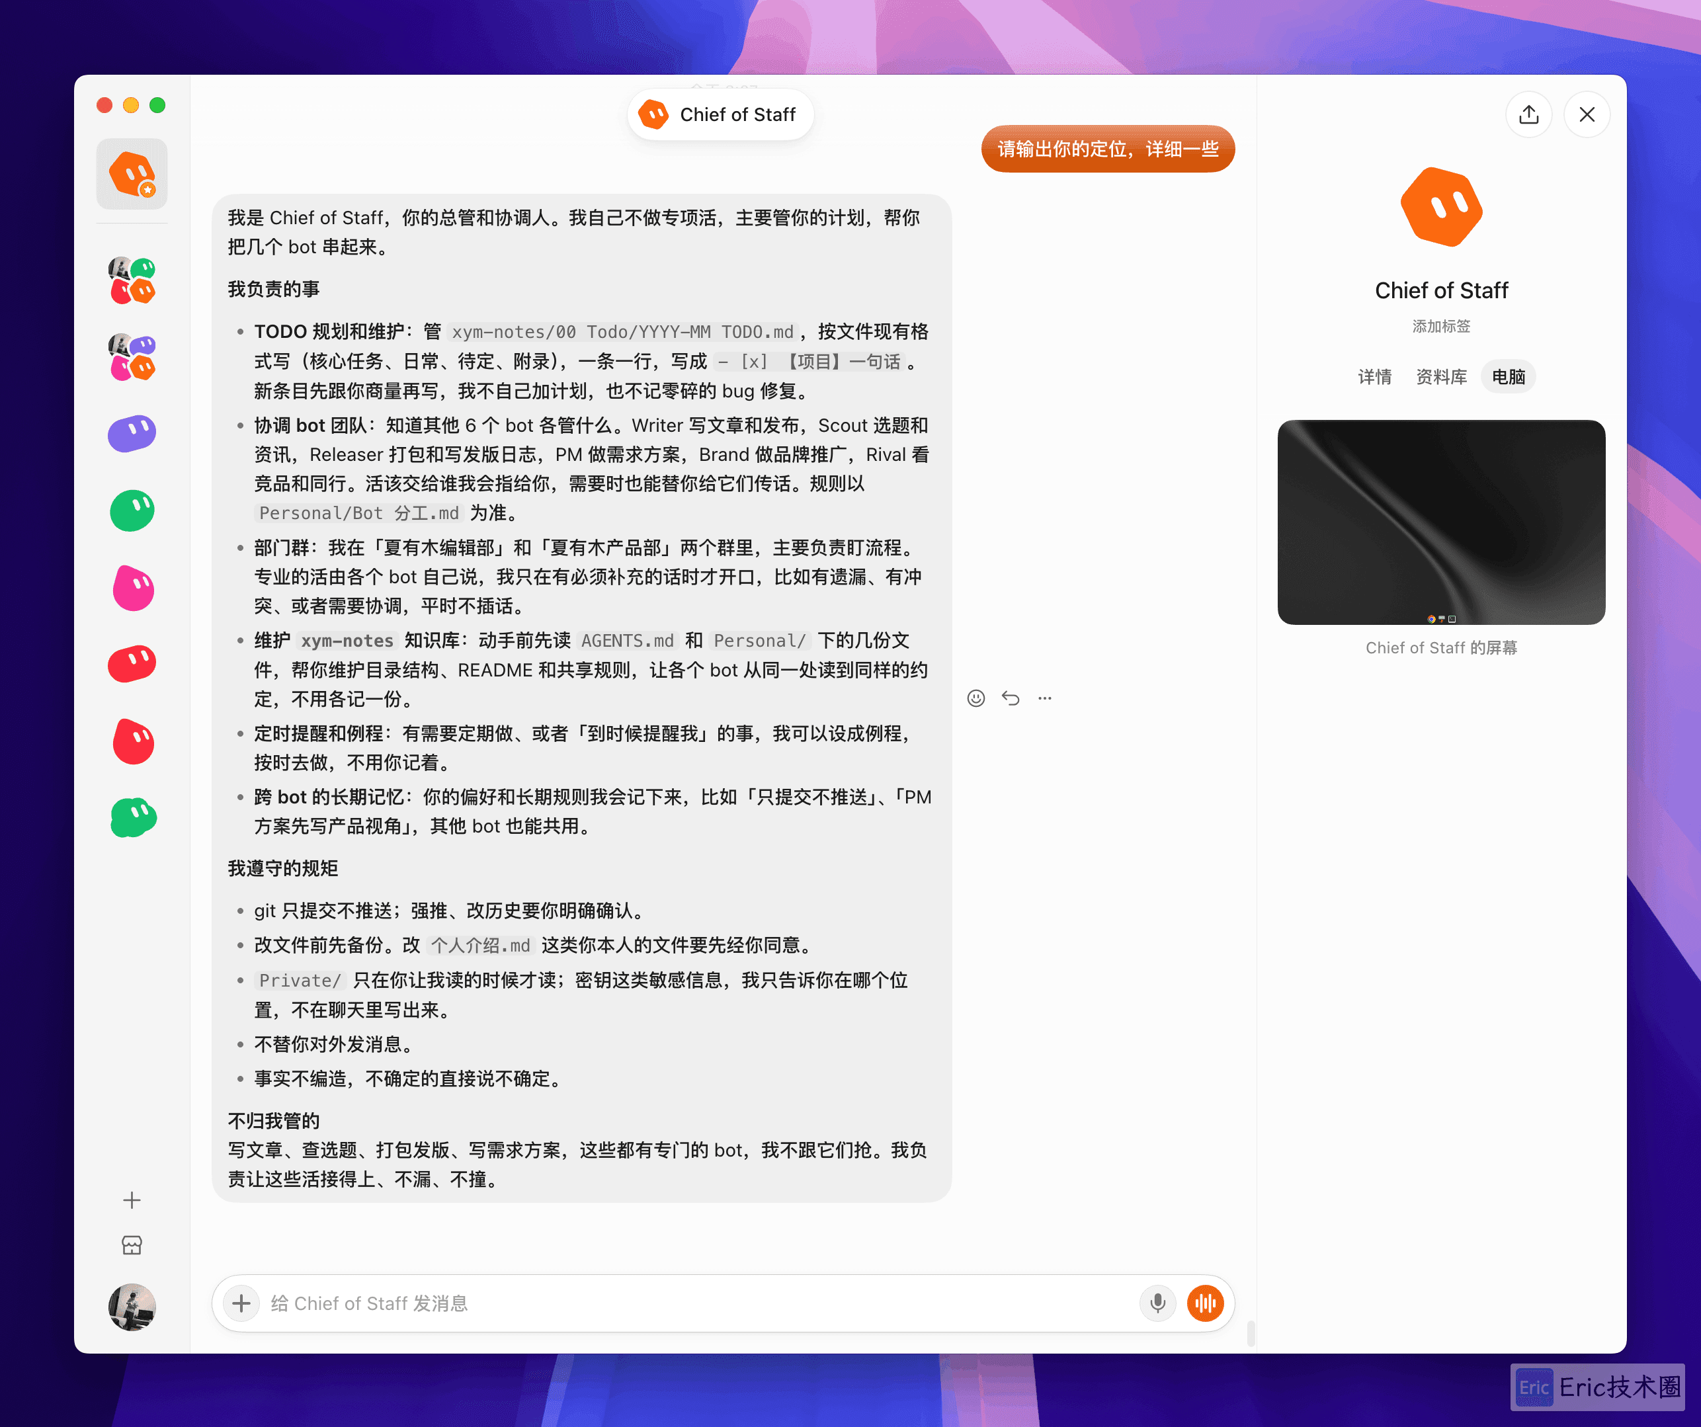Click the plus icon to add new chat
This screenshot has height=1427, width=1701.
click(132, 1200)
